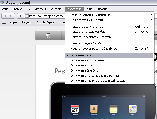Open the Справка menu
157x119 pixels.
click(102, 9)
